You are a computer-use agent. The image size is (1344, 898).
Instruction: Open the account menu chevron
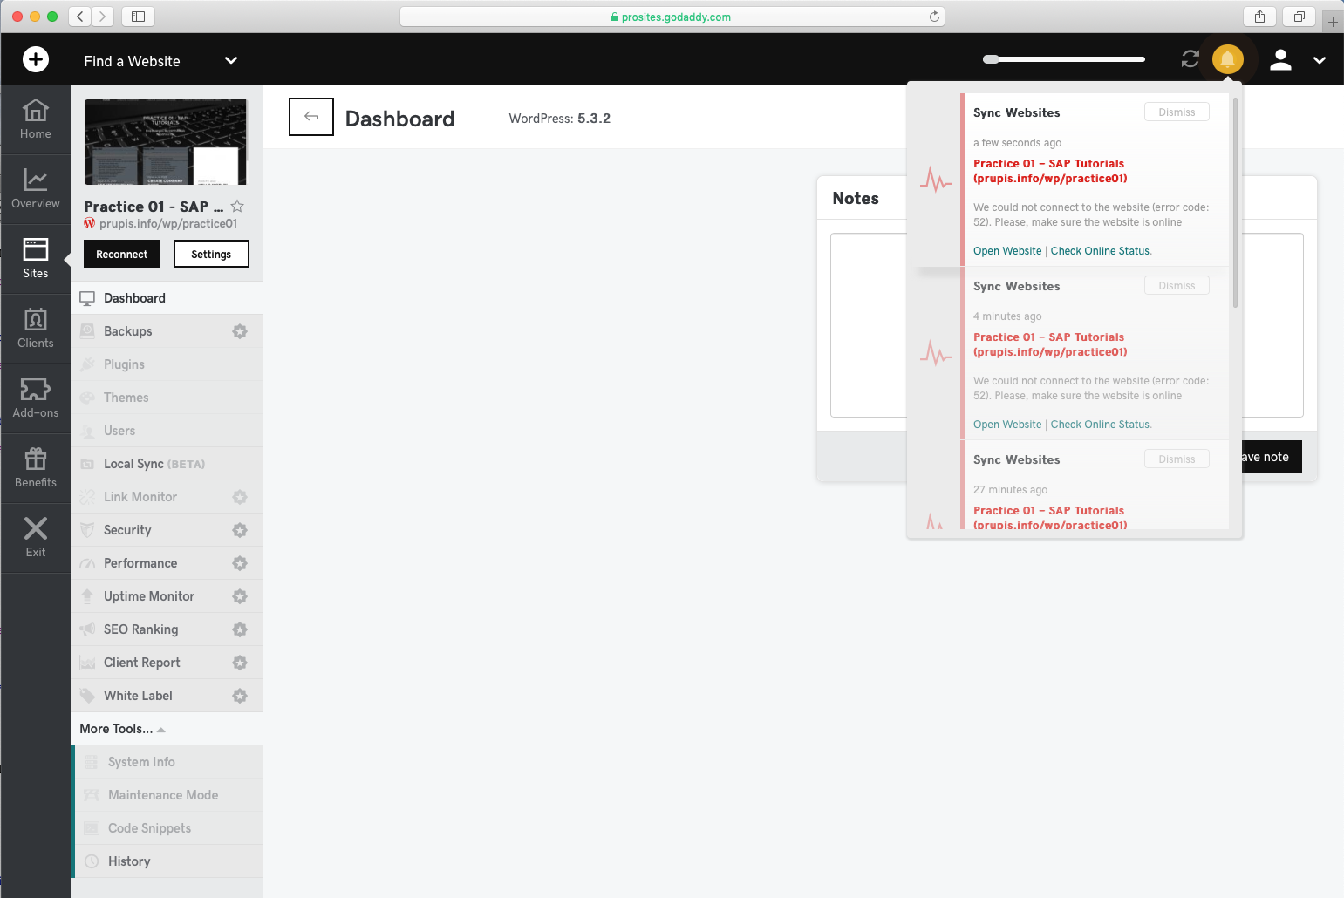tap(1319, 60)
